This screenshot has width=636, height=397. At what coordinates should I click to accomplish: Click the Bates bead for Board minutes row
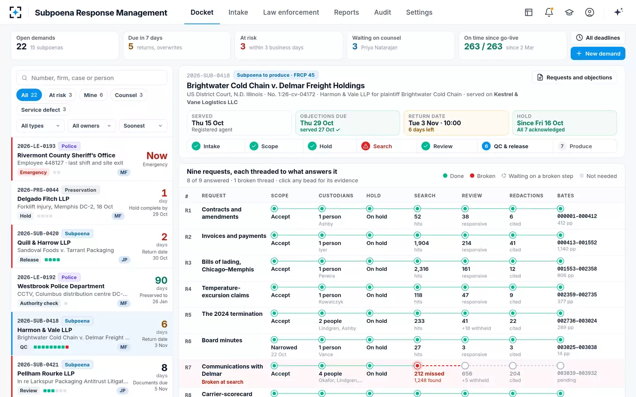tap(560, 340)
